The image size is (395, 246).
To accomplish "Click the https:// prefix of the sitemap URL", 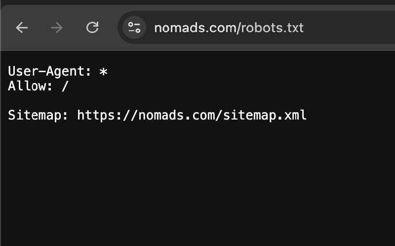I will [x=108, y=115].
